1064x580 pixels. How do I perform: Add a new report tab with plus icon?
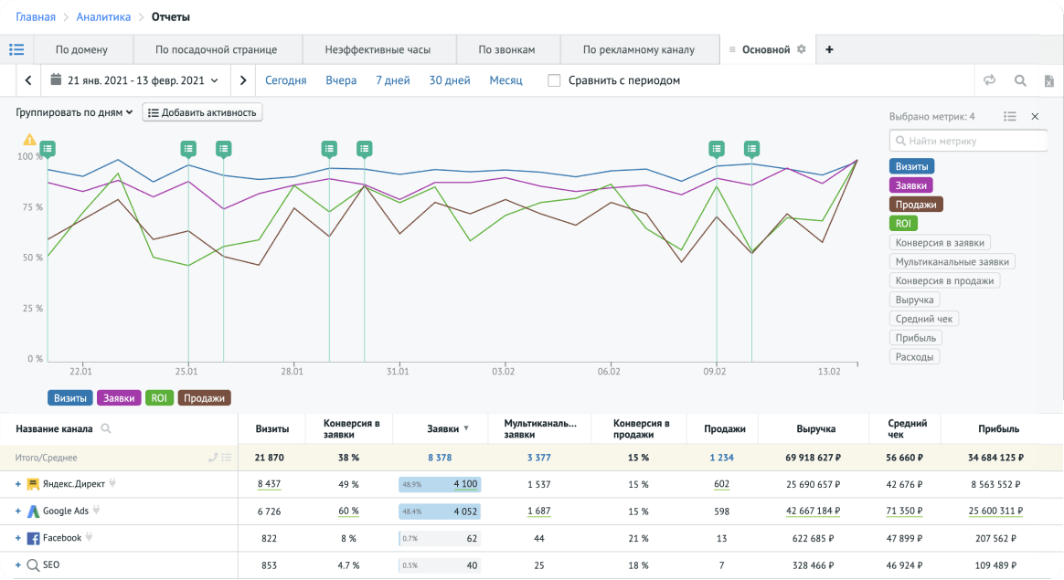(x=829, y=49)
